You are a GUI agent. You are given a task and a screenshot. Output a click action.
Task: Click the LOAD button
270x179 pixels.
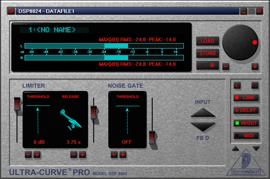[208, 41]
